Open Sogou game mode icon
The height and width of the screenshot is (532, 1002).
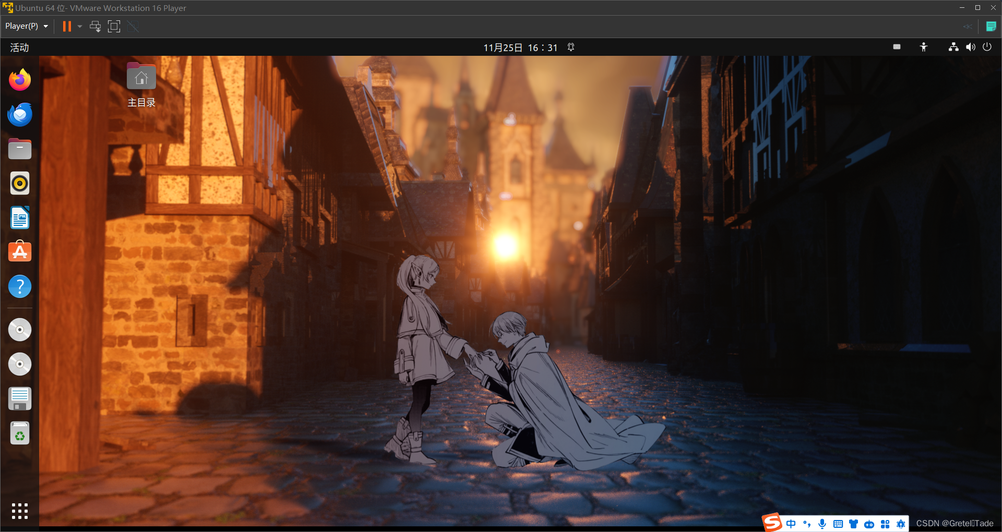coord(869,524)
